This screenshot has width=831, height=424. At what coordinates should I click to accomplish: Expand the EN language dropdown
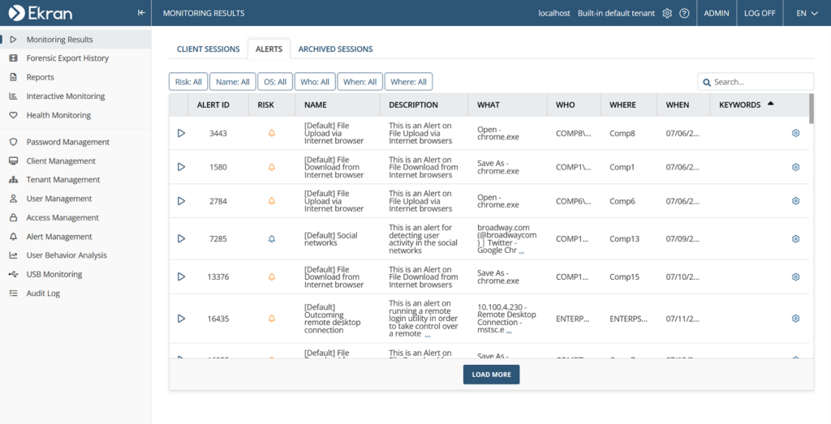click(807, 13)
